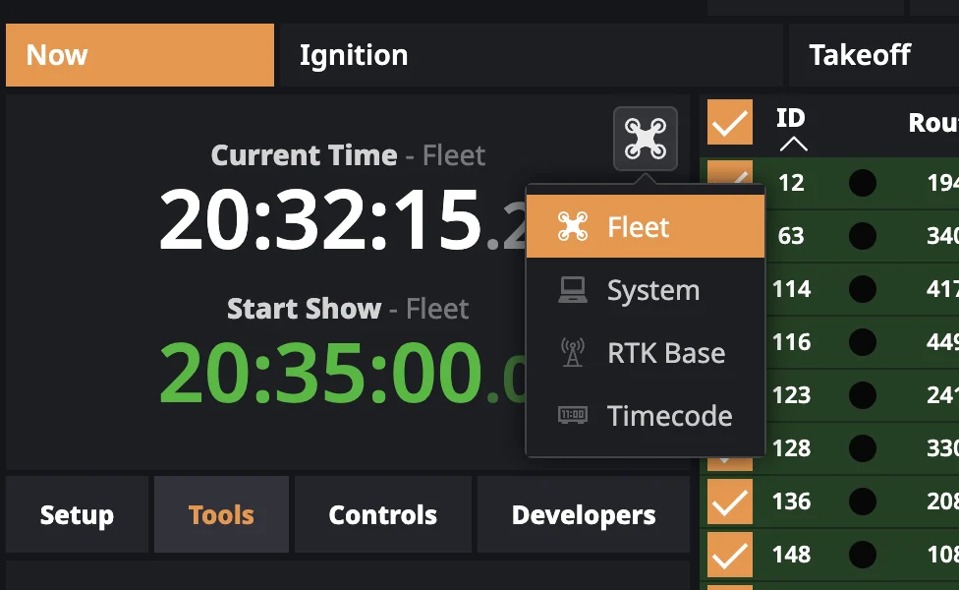Select Timecode in the dropdown list

(x=646, y=416)
